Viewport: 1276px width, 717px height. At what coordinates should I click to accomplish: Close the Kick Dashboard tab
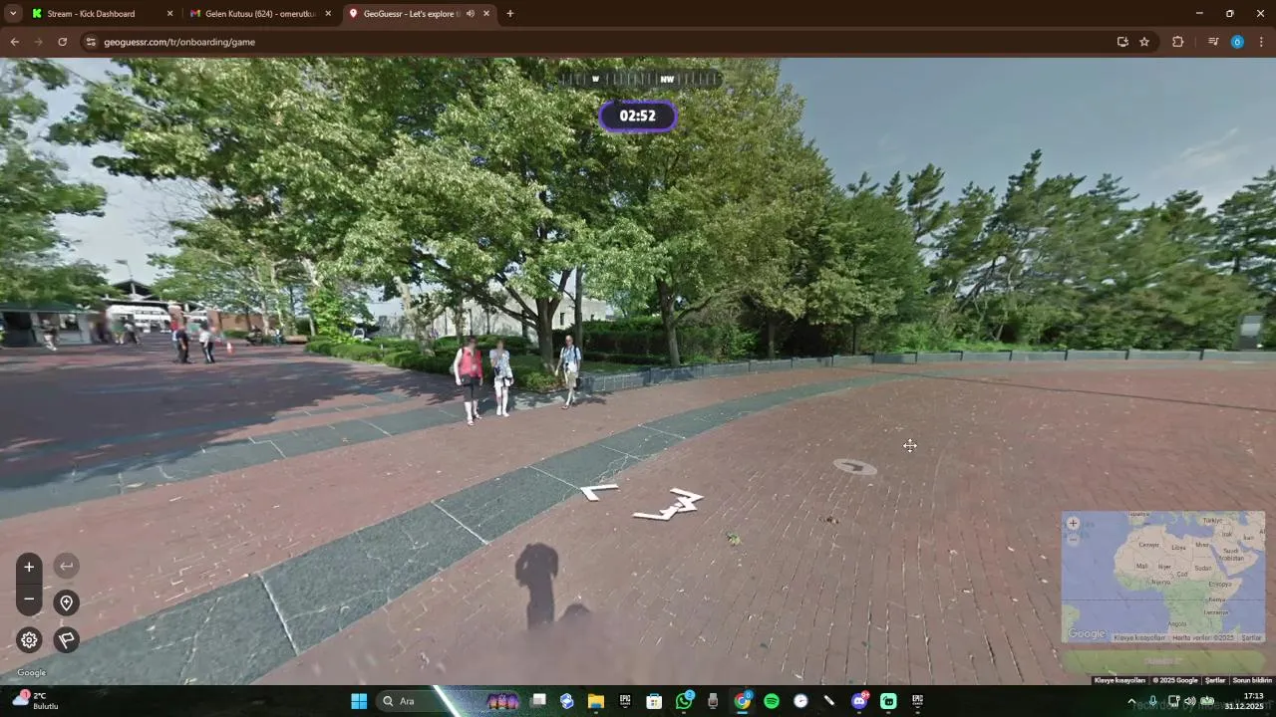(169, 14)
